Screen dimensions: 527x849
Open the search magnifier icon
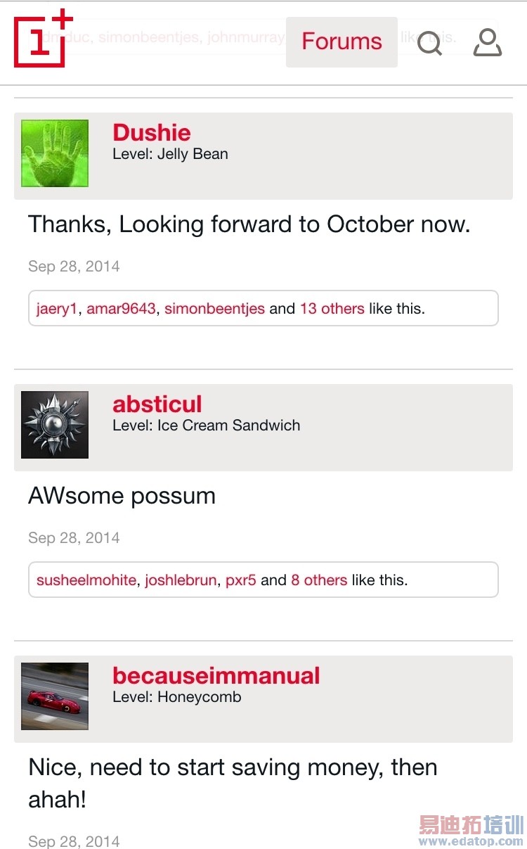429,43
